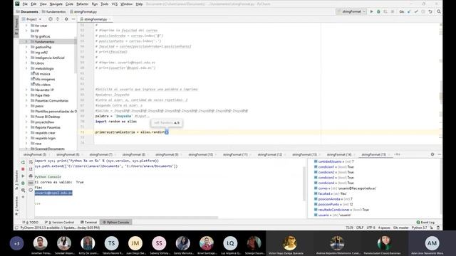Viewport: 456px width, 256px height.
Task: Click the console horizontal scrollbar
Action: (126, 217)
